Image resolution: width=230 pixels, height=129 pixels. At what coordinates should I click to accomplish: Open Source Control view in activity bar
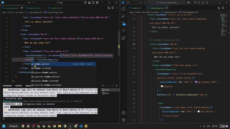point(124,23)
